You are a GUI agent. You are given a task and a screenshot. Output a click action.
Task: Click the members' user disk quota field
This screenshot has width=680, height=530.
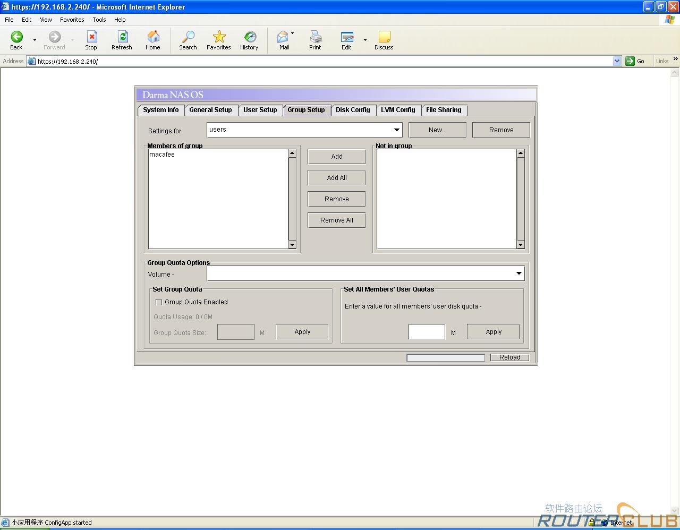coord(427,332)
